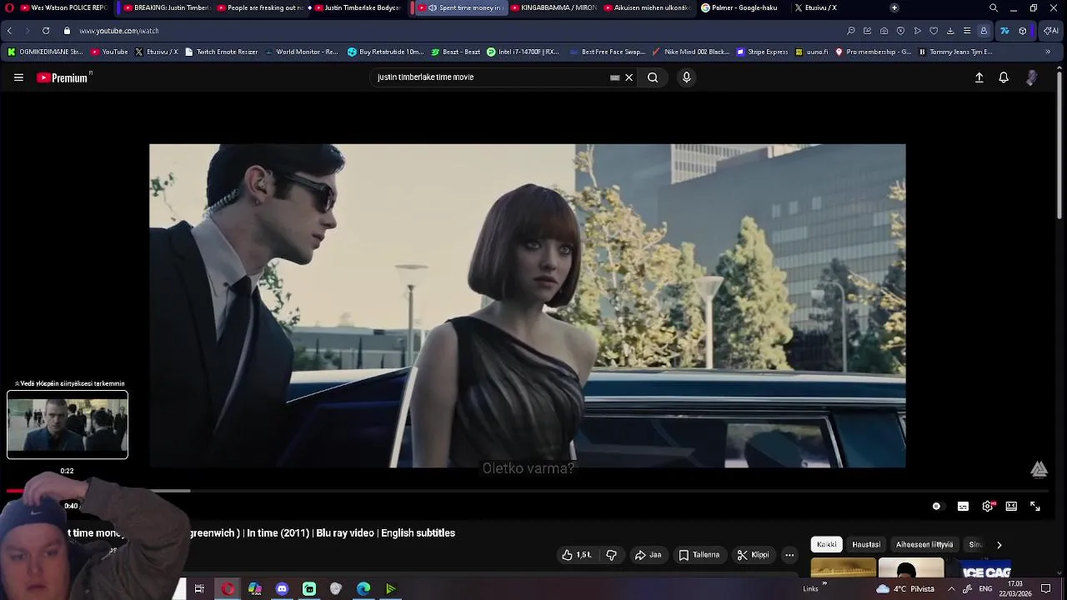
Task: Click the seek preview thumbnail at 0:22
Action: pos(68,425)
